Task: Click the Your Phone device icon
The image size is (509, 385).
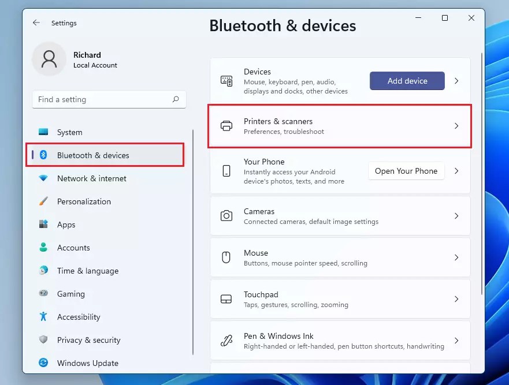Action: [226, 170]
